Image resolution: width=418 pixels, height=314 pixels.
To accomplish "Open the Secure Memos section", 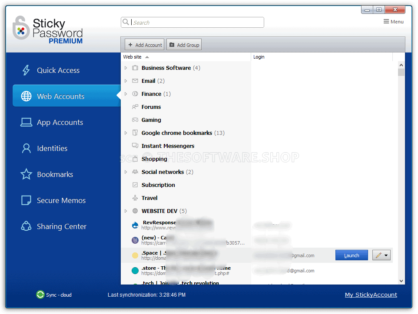I will click(x=61, y=200).
